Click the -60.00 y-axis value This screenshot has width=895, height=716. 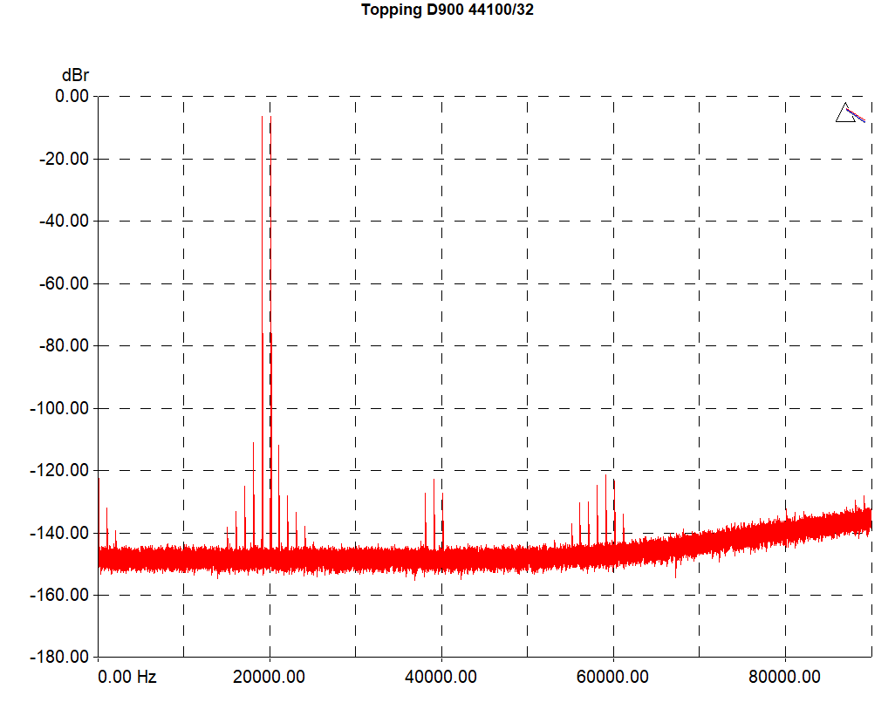pos(63,283)
